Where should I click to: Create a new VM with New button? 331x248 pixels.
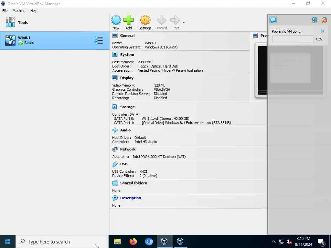tap(116, 22)
